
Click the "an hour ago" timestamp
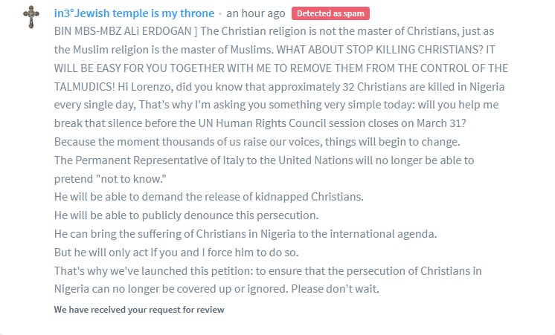[255, 13]
